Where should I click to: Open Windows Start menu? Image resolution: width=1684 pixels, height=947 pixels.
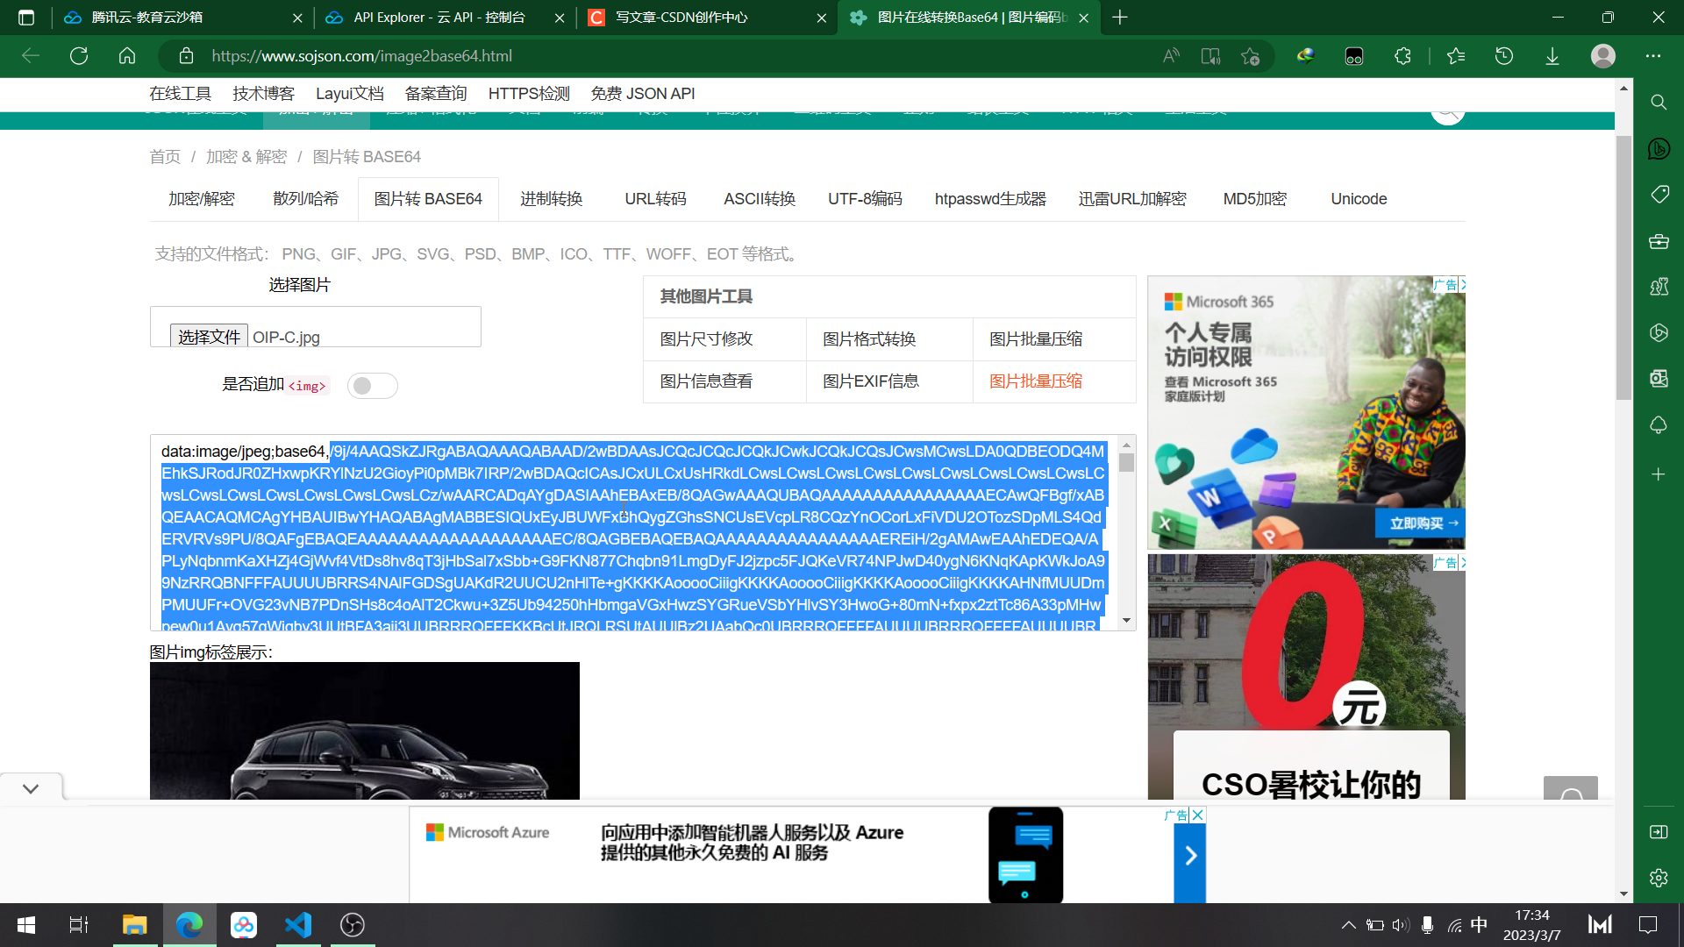(x=26, y=925)
